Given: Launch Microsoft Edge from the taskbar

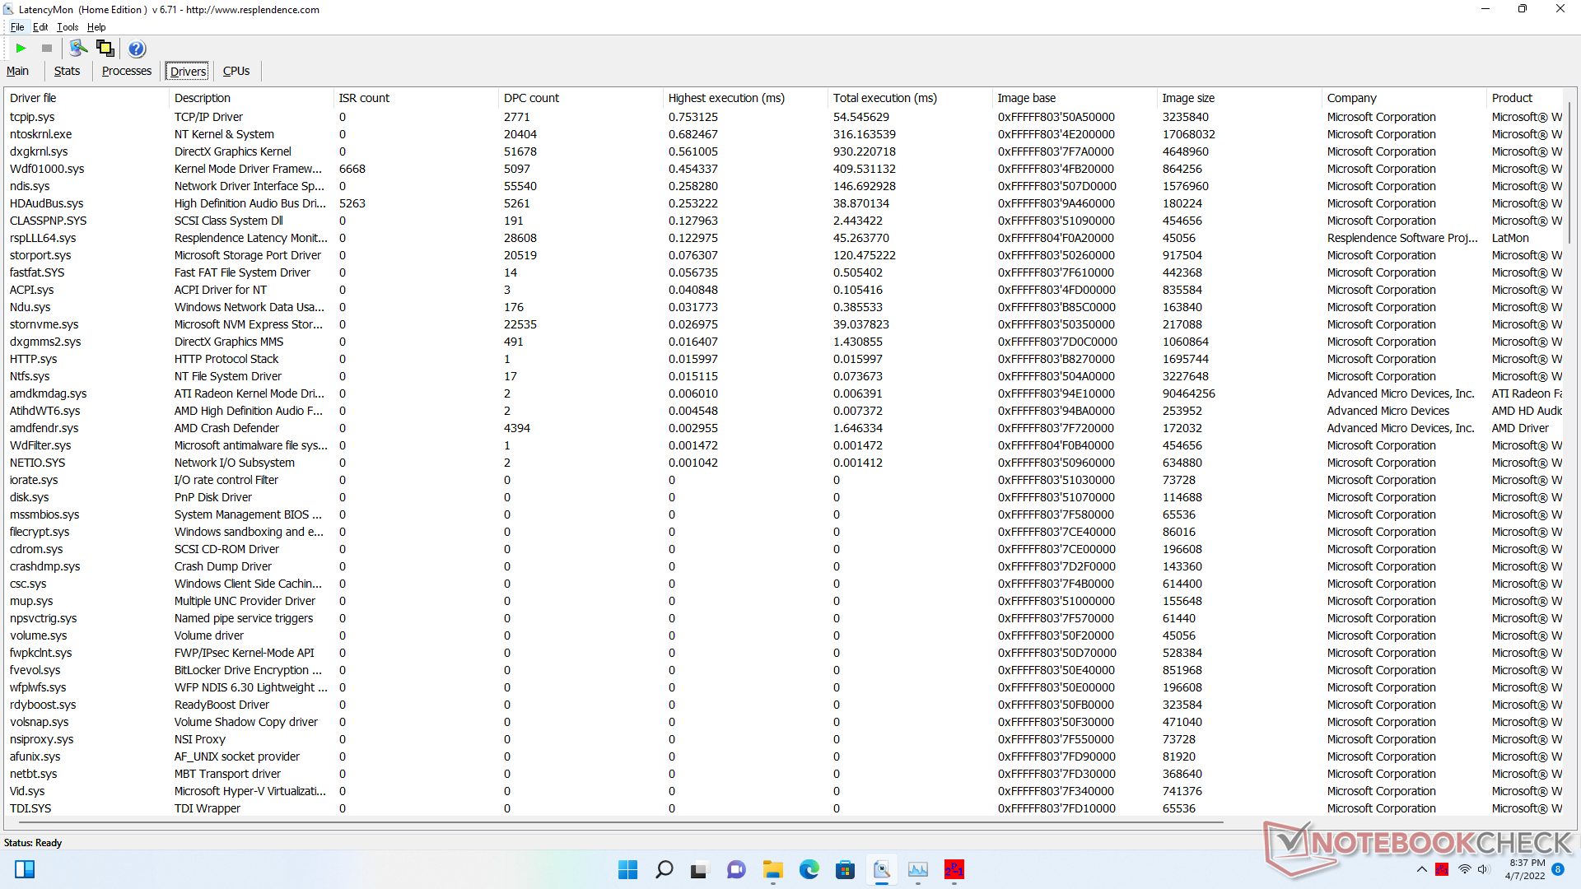Looking at the screenshot, I should (x=809, y=869).
